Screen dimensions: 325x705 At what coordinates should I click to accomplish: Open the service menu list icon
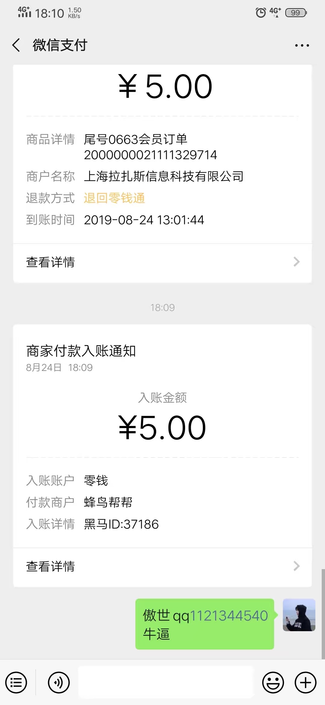click(x=16, y=682)
